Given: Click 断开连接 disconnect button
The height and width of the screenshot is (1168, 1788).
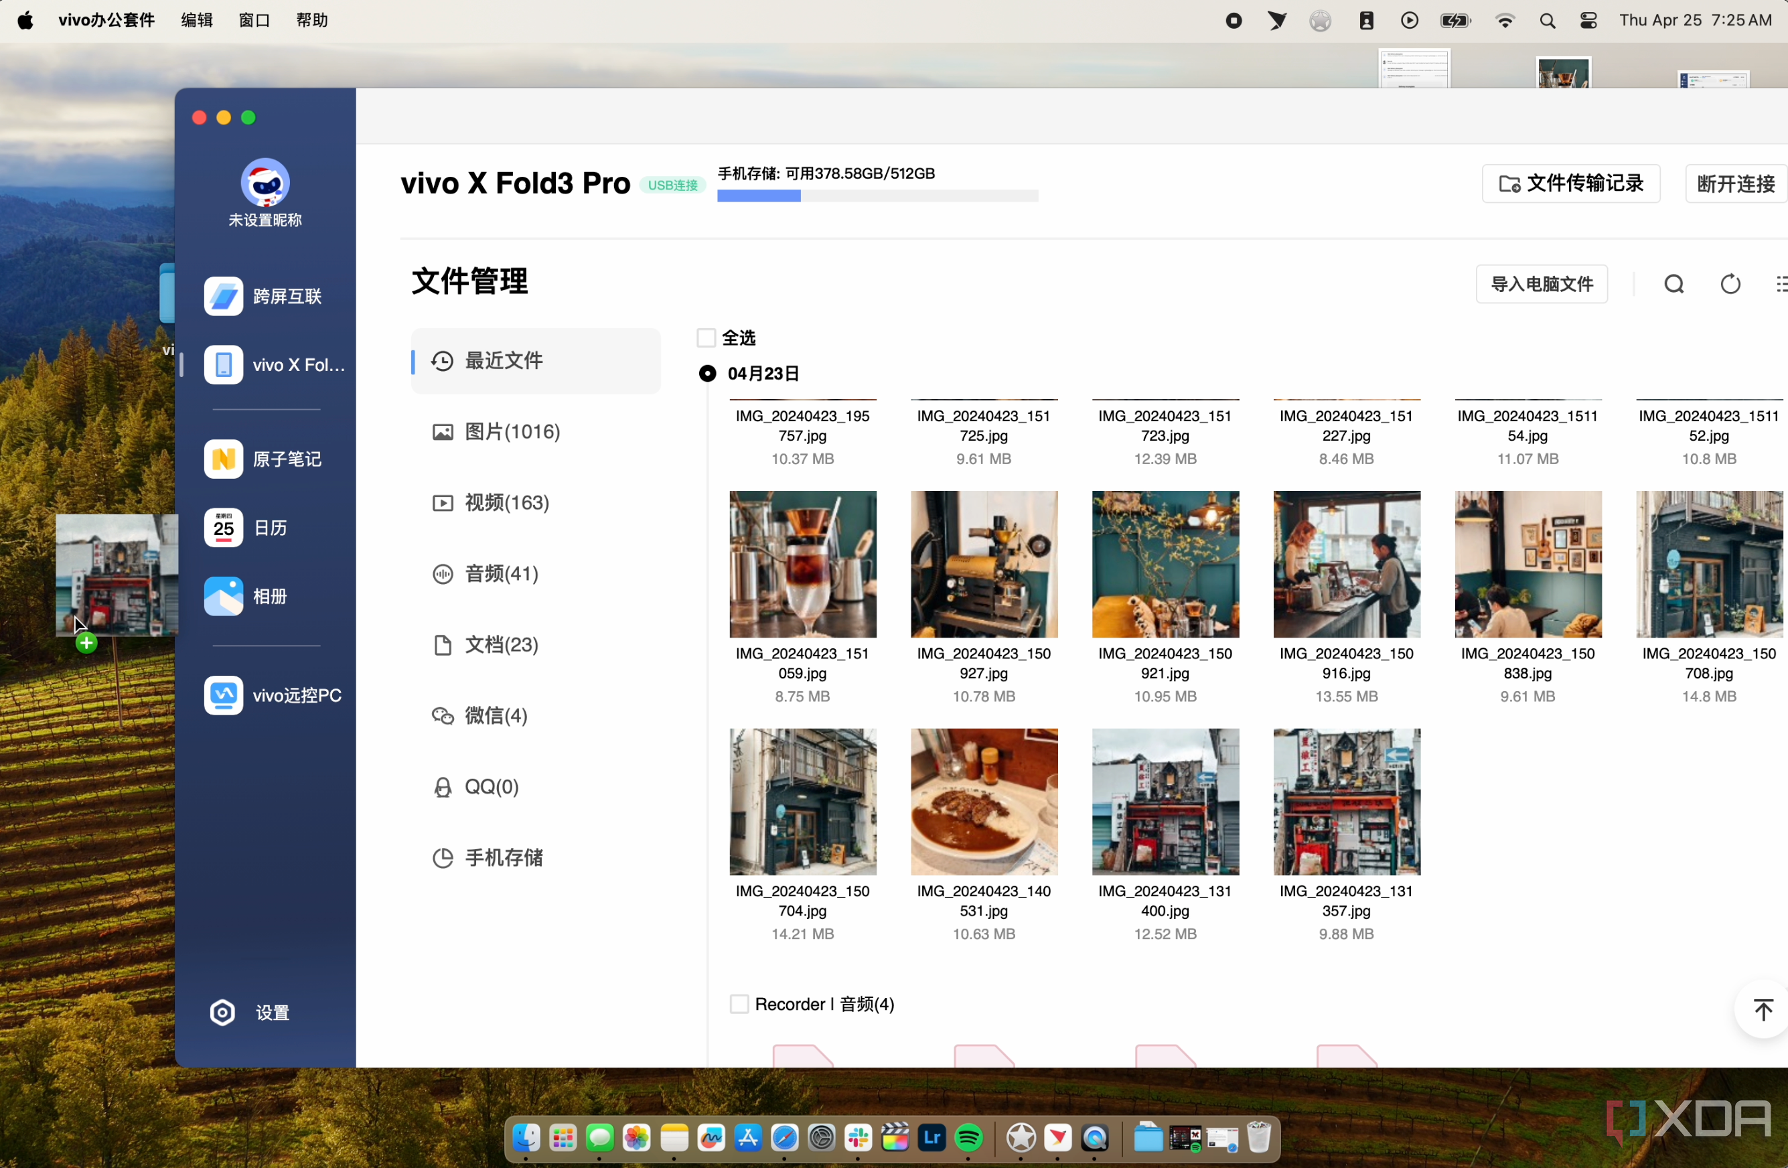Looking at the screenshot, I should click(x=1736, y=184).
